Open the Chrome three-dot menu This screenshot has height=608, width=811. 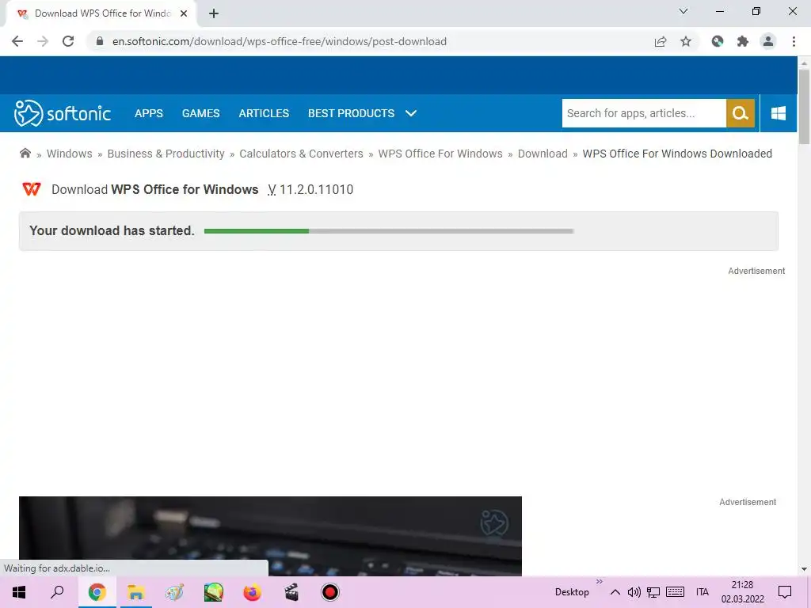coord(794,41)
